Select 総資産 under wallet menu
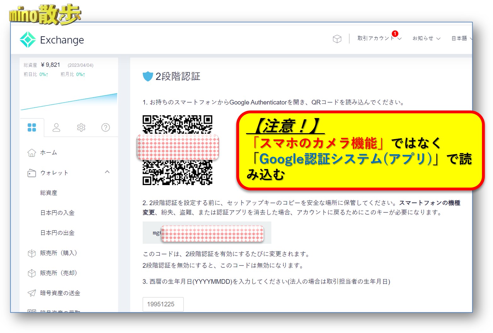 pos(49,193)
